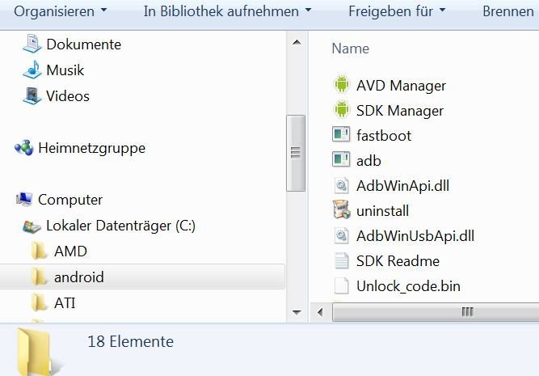Click navigation pane scroll up arrow
Screen dimensions: 539x376
297,43
